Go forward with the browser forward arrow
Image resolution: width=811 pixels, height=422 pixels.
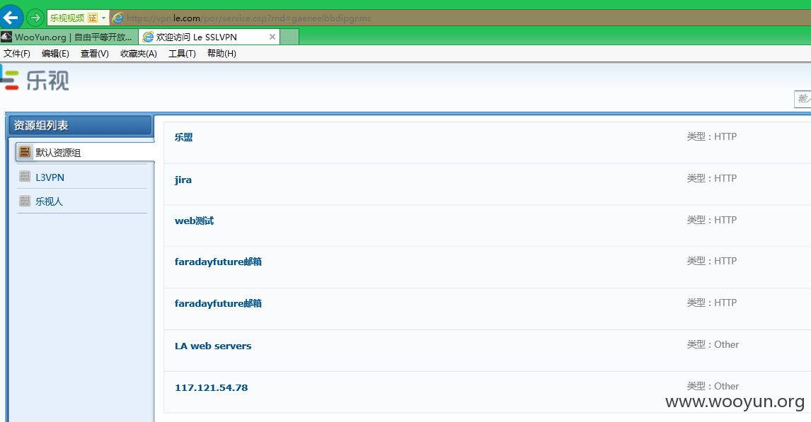[35, 18]
